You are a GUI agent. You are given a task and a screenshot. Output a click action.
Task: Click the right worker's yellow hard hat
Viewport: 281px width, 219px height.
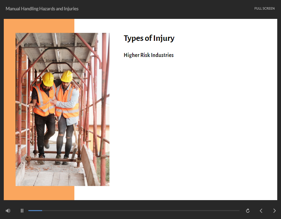[66, 76]
